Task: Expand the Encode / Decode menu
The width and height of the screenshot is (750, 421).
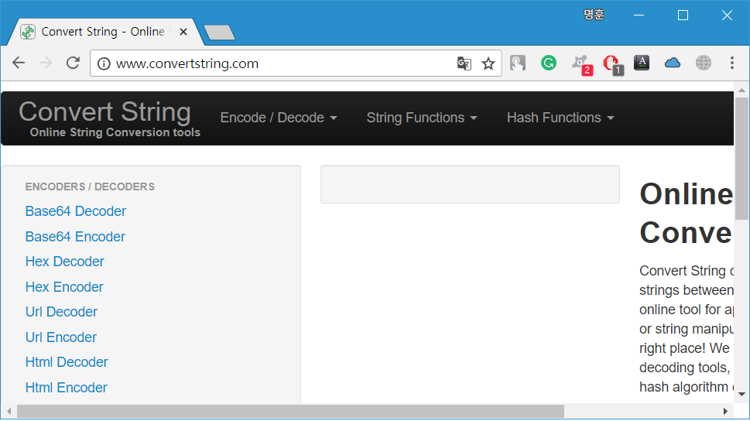Action: tap(279, 118)
